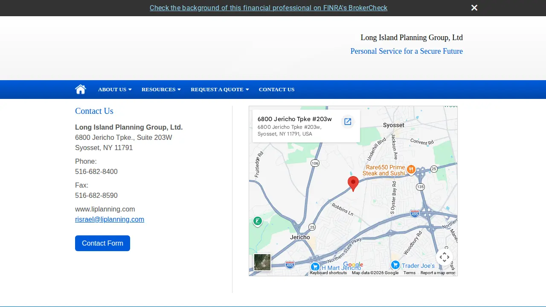Viewport: 546px width, 307px height.
Task: Open the FINRA BrokerCheck link
Action: coord(268,8)
